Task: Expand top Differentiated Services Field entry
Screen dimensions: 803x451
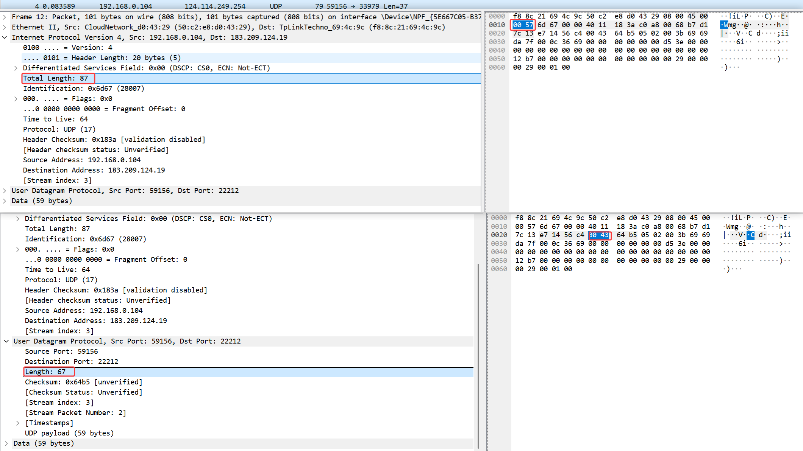Action: tap(16, 68)
